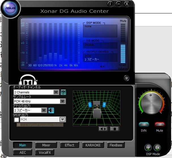
Task: Open the SPDIF output PCM dropdown
Action: click(x=43, y=119)
